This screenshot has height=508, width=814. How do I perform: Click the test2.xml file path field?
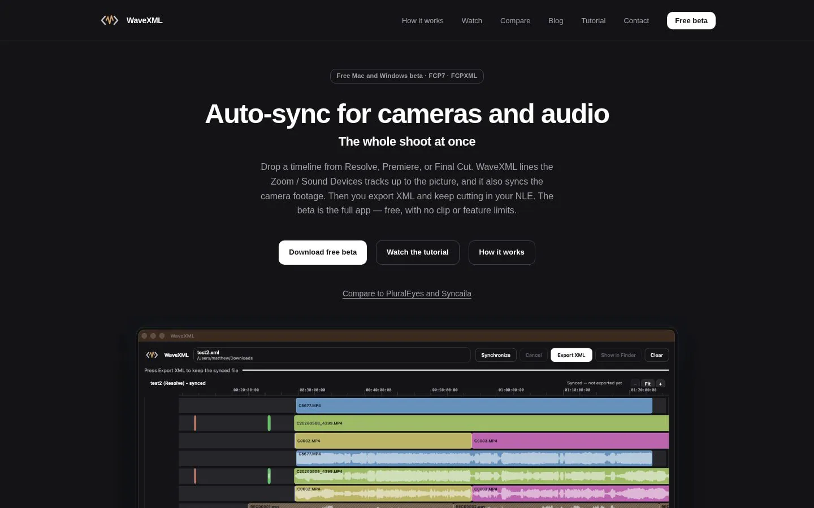[x=332, y=355]
